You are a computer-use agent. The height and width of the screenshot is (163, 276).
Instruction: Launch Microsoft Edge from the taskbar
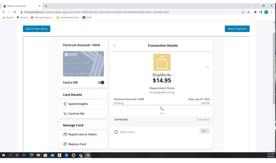coord(31,155)
